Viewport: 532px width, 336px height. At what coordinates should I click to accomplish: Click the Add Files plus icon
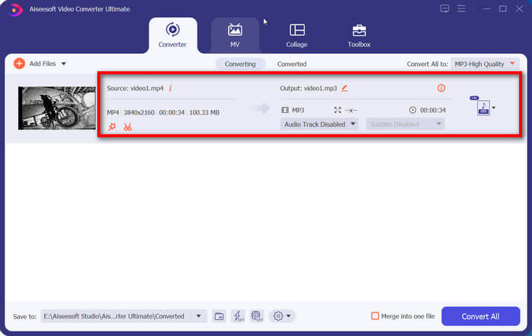[19, 64]
